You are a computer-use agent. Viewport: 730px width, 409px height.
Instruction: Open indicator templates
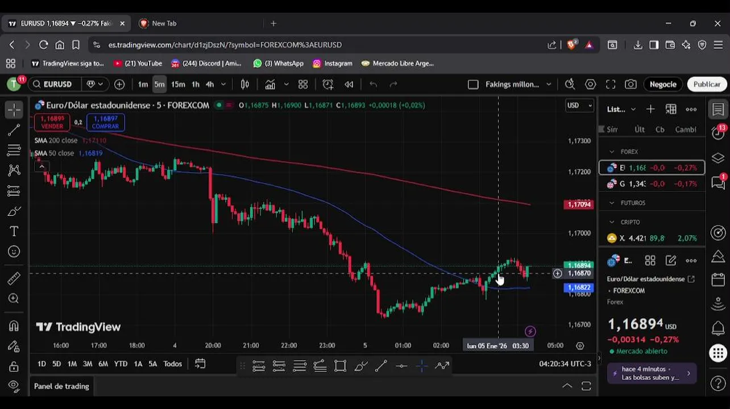point(303,84)
